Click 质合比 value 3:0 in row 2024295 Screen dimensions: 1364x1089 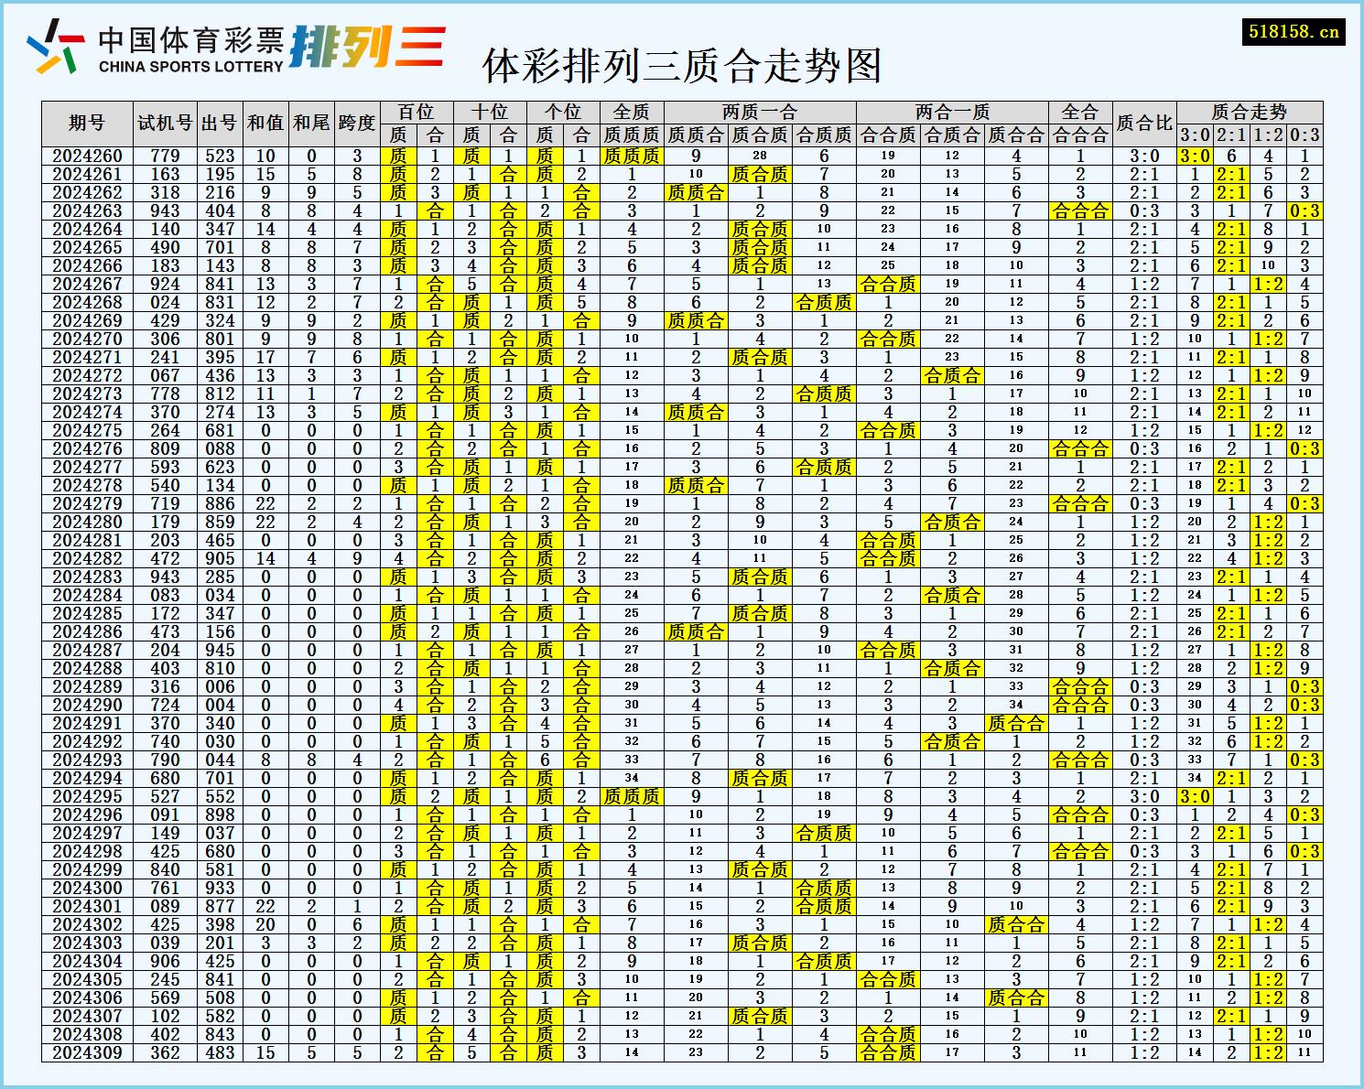pos(1144,796)
